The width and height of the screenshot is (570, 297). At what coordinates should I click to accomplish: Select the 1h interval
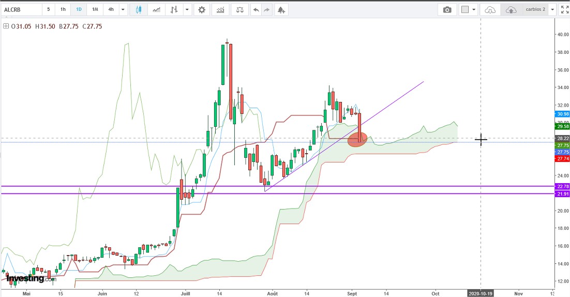point(63,9)
